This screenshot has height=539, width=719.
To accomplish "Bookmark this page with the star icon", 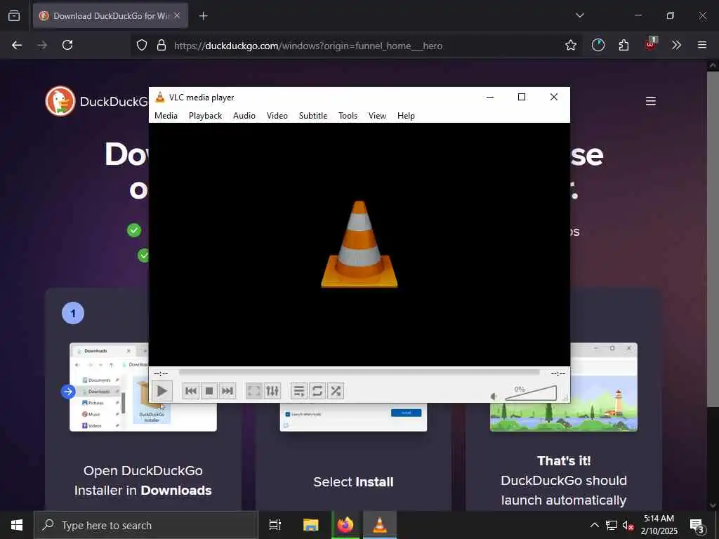I will coord(570,45).
